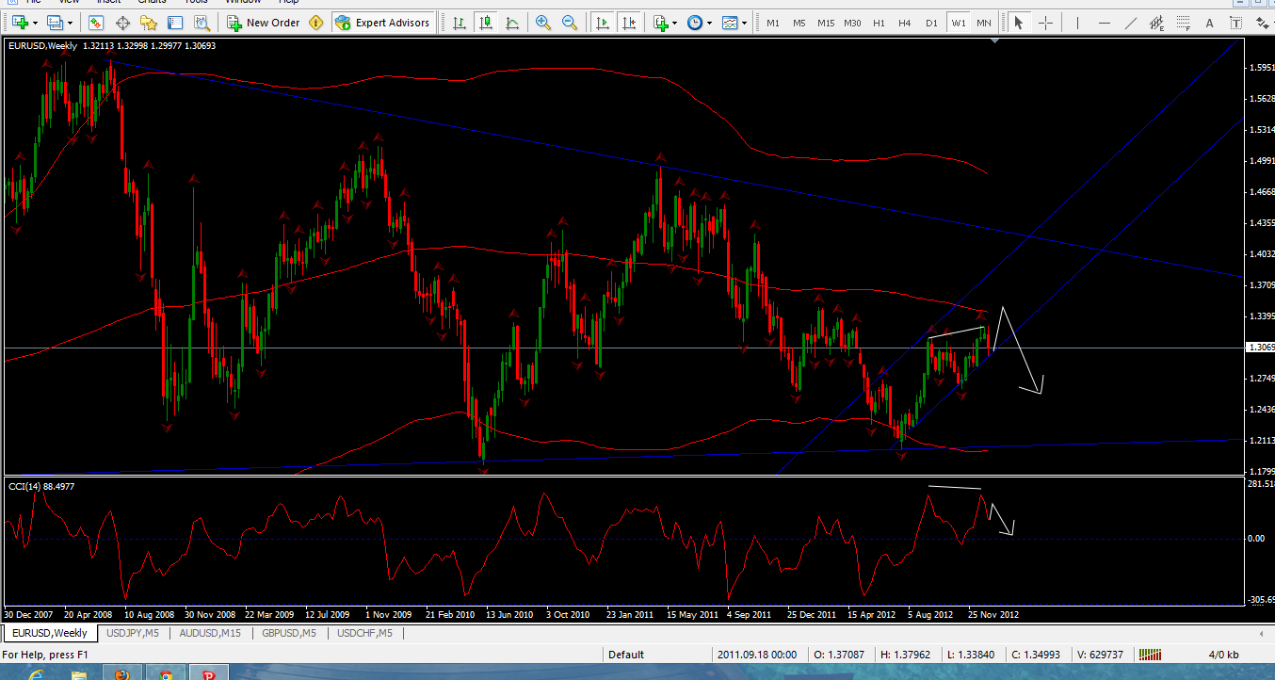1275x680 pixels.
Task: Set timeframe to M15
Action: (x=826, y=23)
